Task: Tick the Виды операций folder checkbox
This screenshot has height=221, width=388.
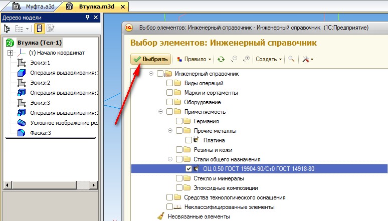Action: (170, 83)
